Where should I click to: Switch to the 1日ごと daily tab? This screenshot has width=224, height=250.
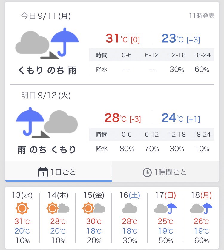[x=58, y=172]
